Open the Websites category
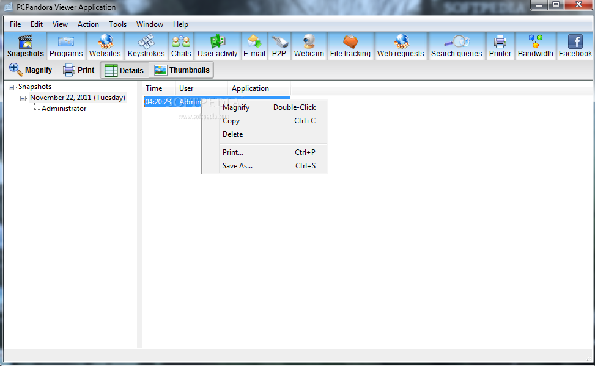 coord(105,46)
